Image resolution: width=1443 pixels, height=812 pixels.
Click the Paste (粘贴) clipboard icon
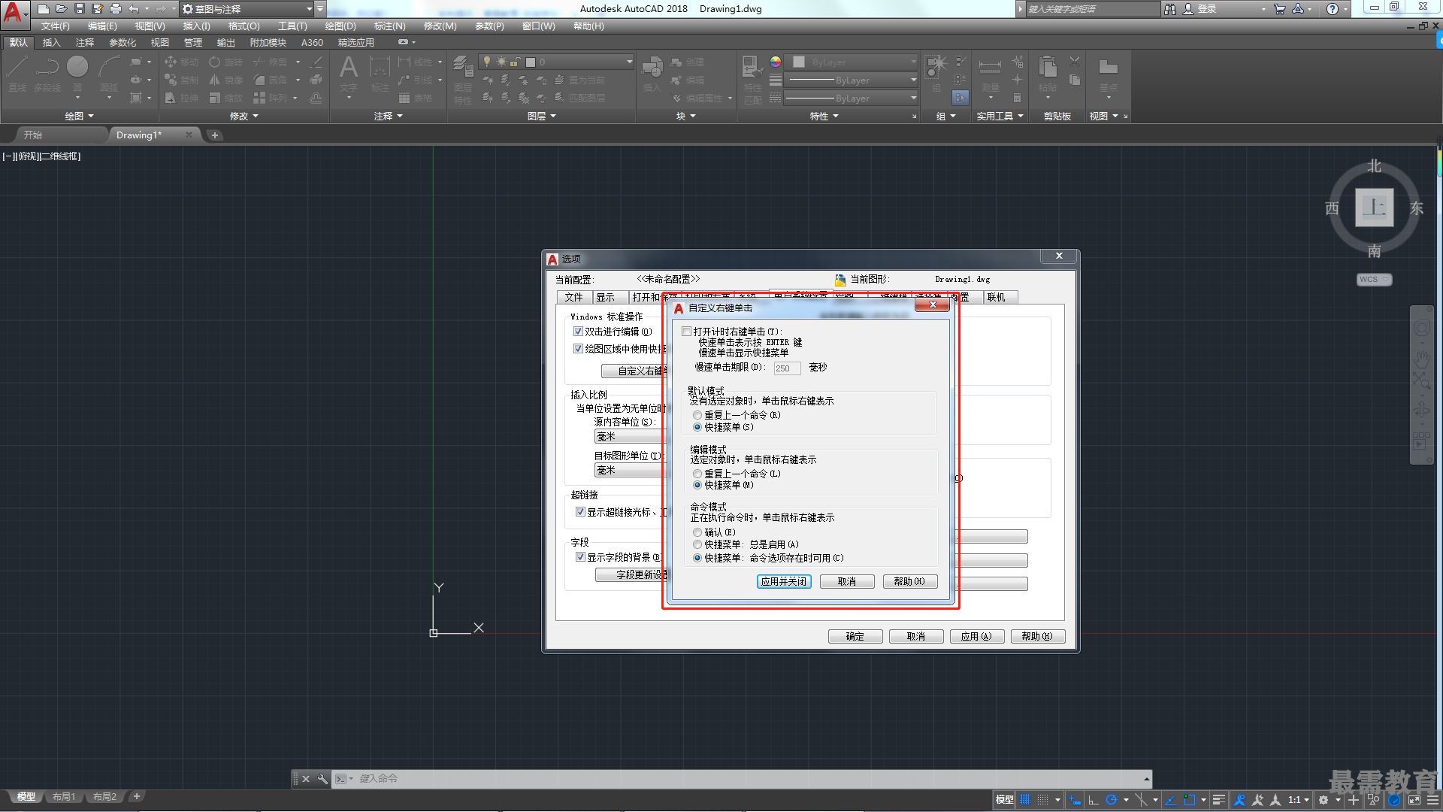(1048, 75)
